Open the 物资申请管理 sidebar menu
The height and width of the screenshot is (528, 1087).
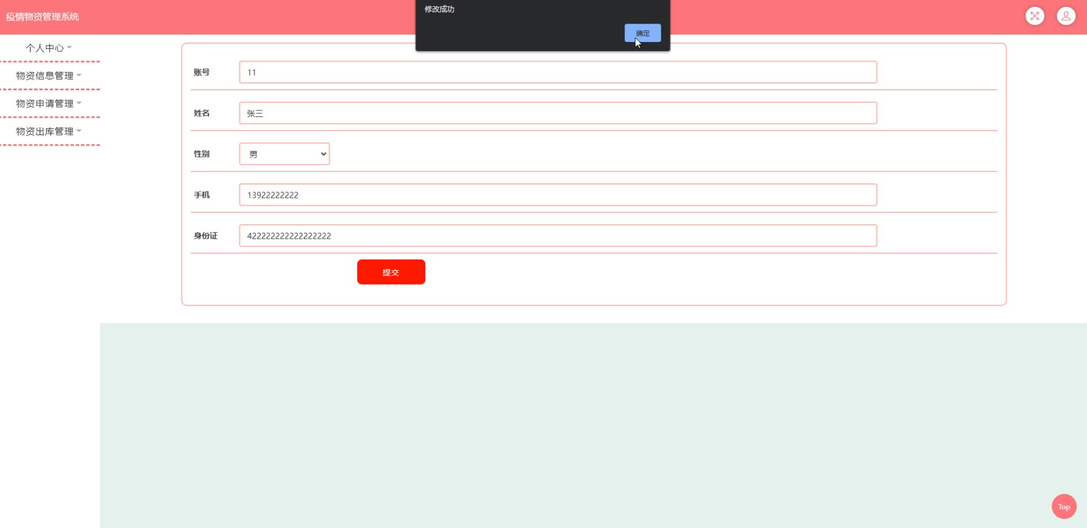pos(49,104)
